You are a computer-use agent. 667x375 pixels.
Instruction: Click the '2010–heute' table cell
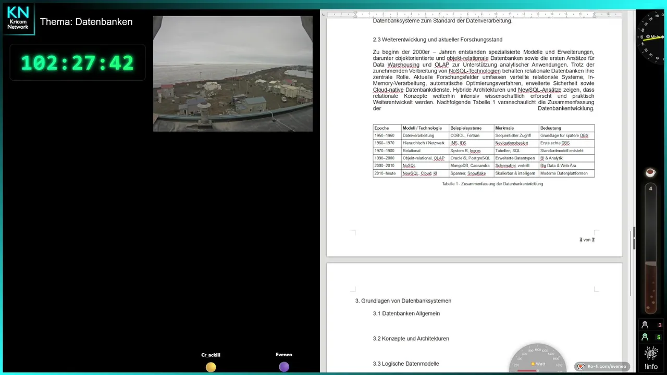pos(387,173)
